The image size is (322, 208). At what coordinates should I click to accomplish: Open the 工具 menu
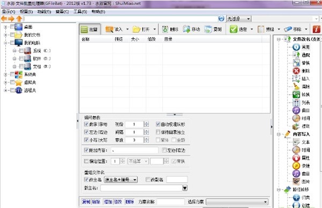[x=80, y=12]
